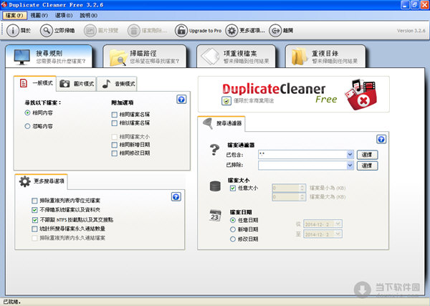Viewport: 430px width, 306px height.
Task: Click the large gear more search options icon
Action: [x=25, y=181]
